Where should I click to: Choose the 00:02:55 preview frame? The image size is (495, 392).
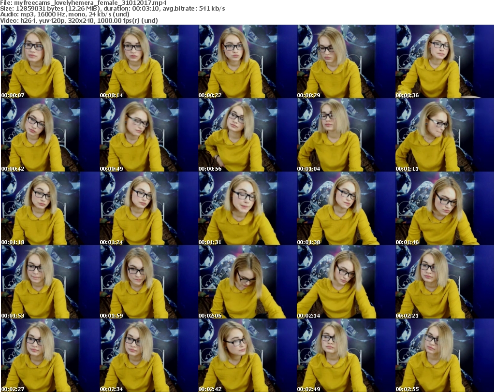click(445, 355)
